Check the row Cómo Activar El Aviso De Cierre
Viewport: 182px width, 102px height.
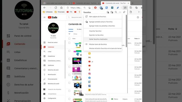tap(69, 99)
